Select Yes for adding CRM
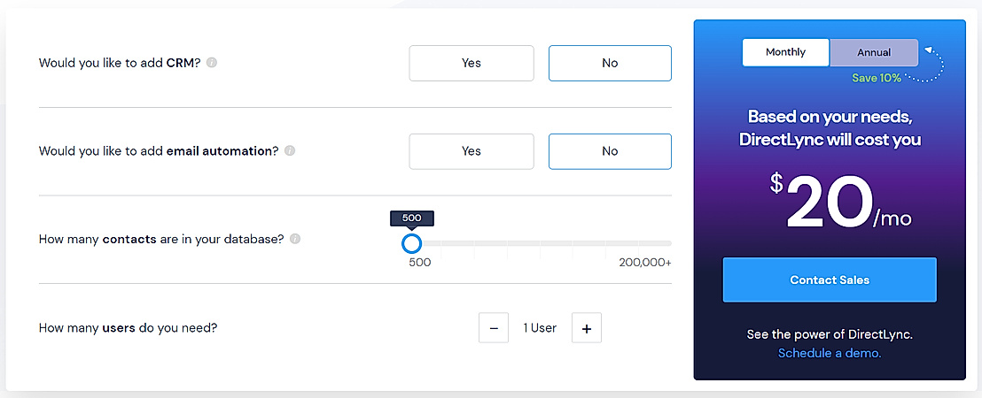Image resolution: width=982 pixels, height=398 pixels. point(472,63)
